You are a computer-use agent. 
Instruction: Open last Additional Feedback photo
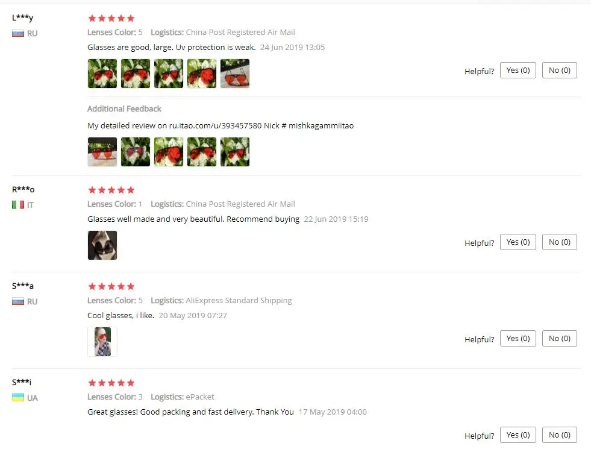point(235,152)
